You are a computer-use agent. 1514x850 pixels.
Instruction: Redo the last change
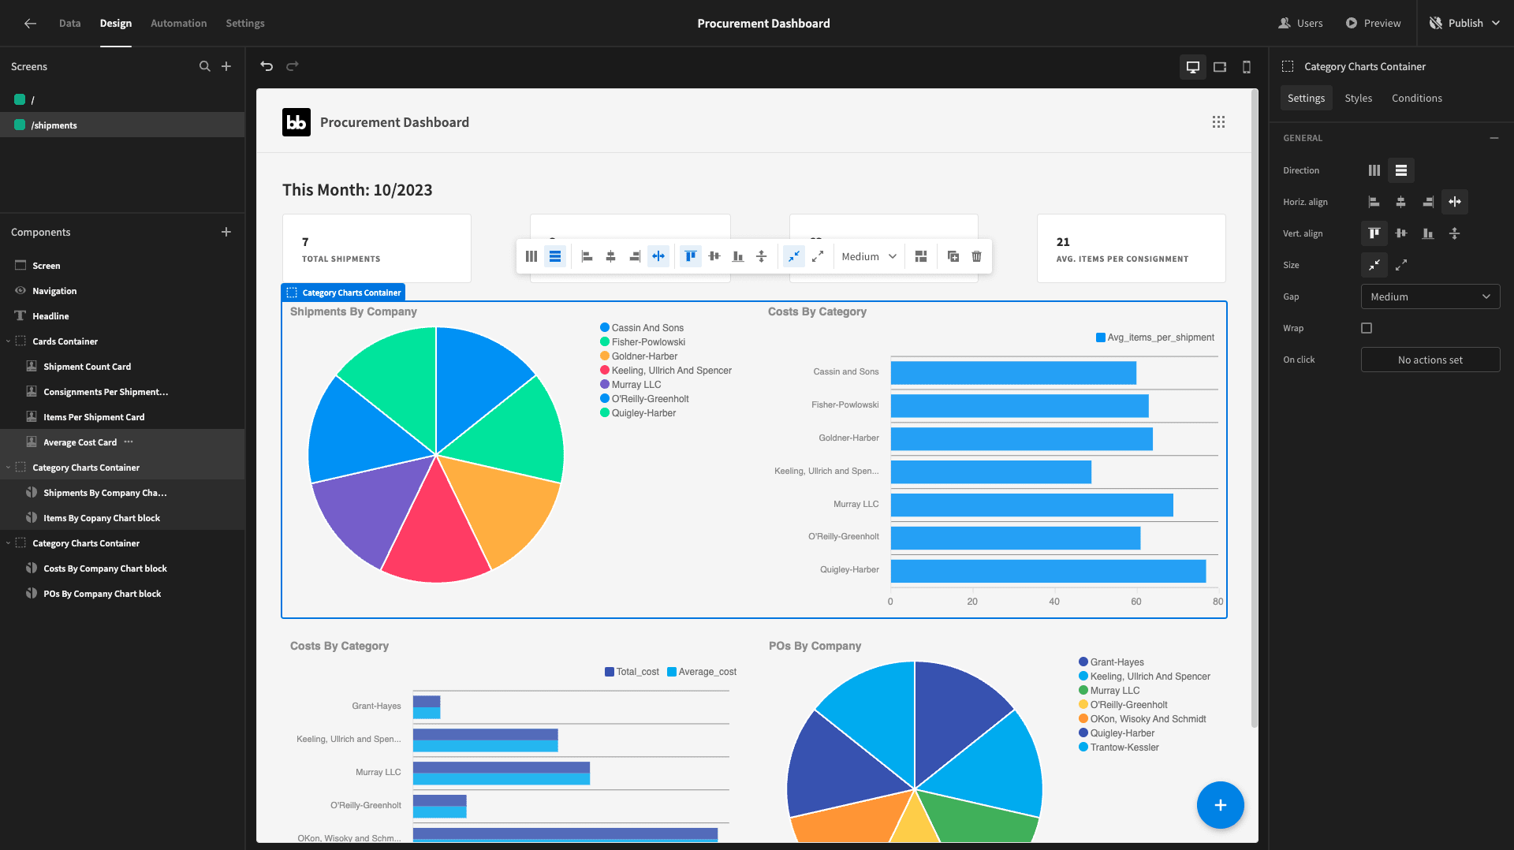[x=293, y=66]
